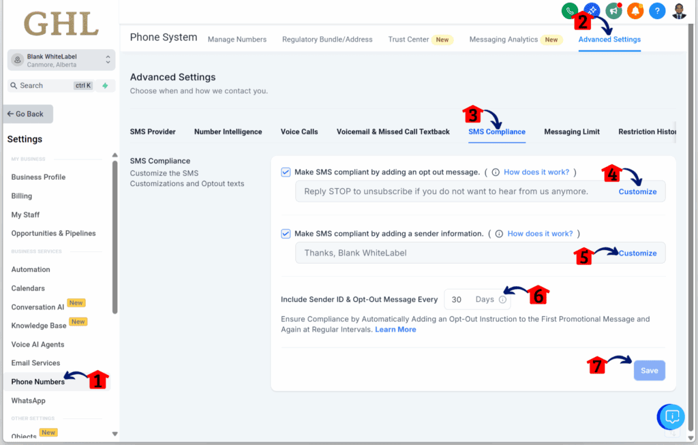Switch to Voice Calls sub-tab

coord(299,132)
